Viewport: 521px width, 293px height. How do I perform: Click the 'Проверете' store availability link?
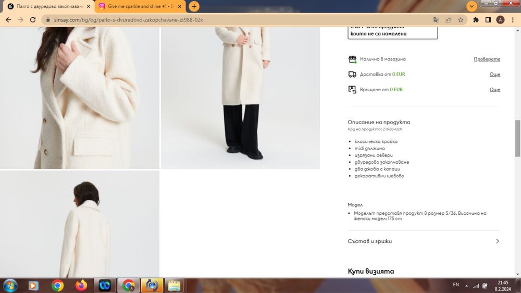487,59
